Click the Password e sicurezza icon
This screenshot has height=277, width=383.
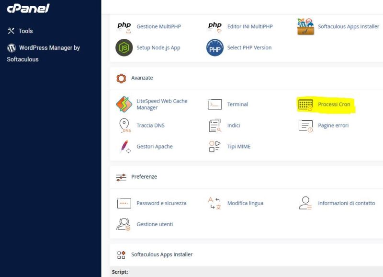pos(124,203)
